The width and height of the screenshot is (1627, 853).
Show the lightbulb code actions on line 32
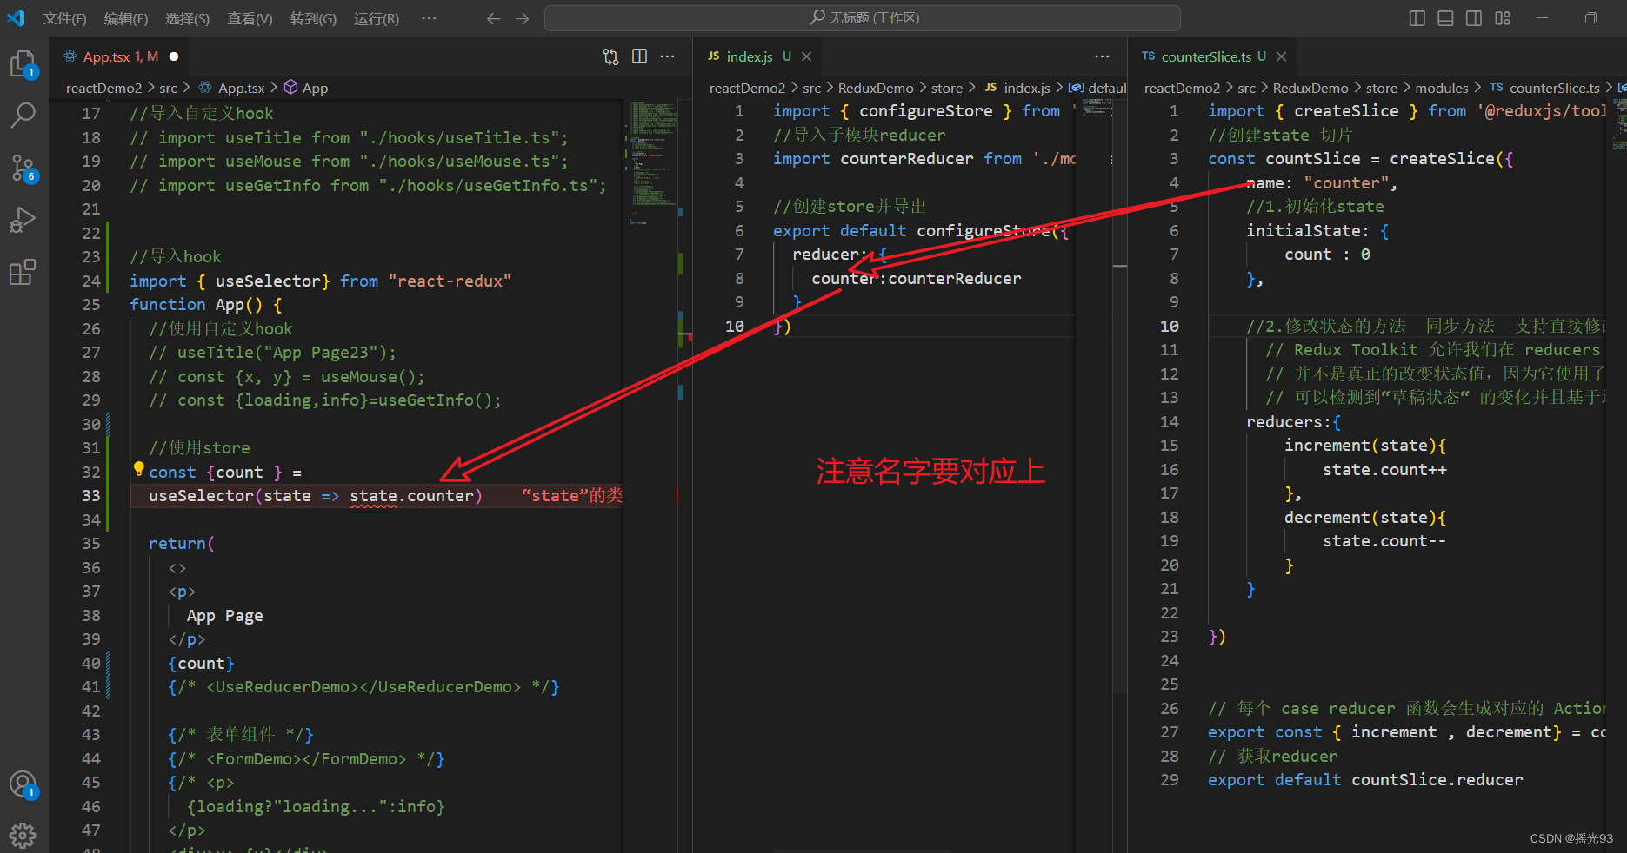pyautogui.click(x=138, y=470)
